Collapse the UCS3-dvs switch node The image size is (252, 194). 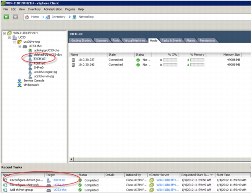click(x=20, y=46)
